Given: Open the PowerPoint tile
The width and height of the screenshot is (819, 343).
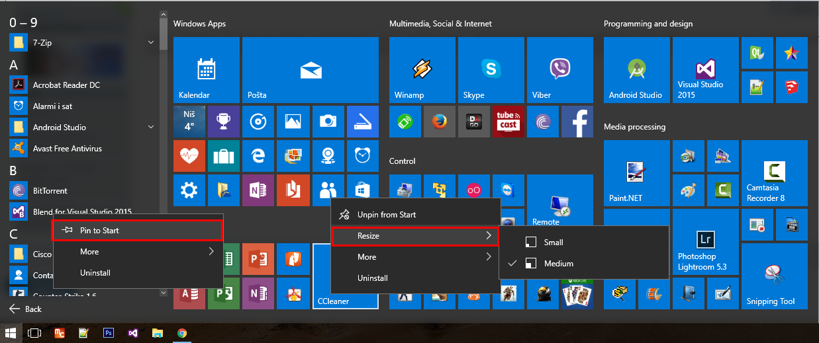Looking at the screenshot, I should coord(258,259).
